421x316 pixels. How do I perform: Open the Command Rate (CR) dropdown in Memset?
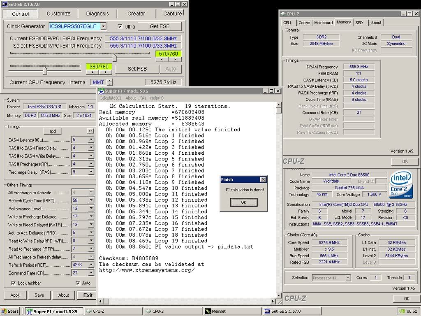tap(91, 273)
